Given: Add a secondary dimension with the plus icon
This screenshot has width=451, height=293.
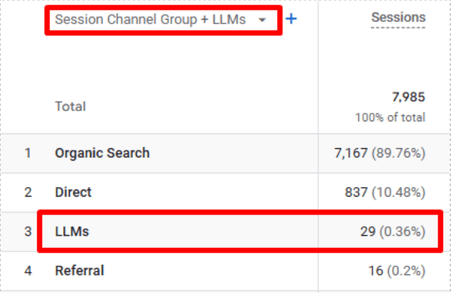Looking at the screenshot, I should [291, 20].
